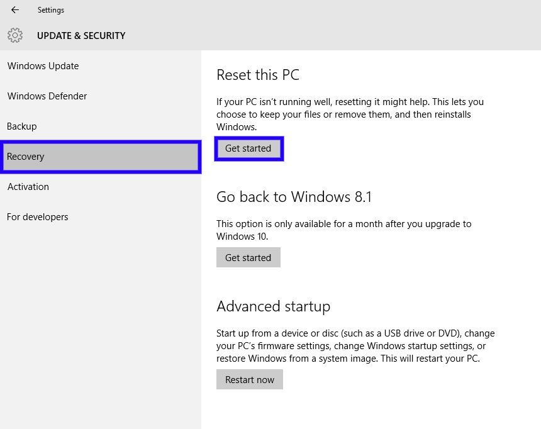Click the text about one month availability

[343, 230]
